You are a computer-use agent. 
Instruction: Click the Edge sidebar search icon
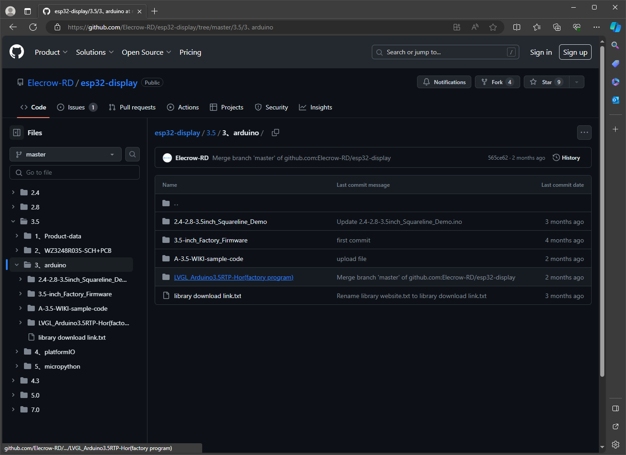point(615,45)
